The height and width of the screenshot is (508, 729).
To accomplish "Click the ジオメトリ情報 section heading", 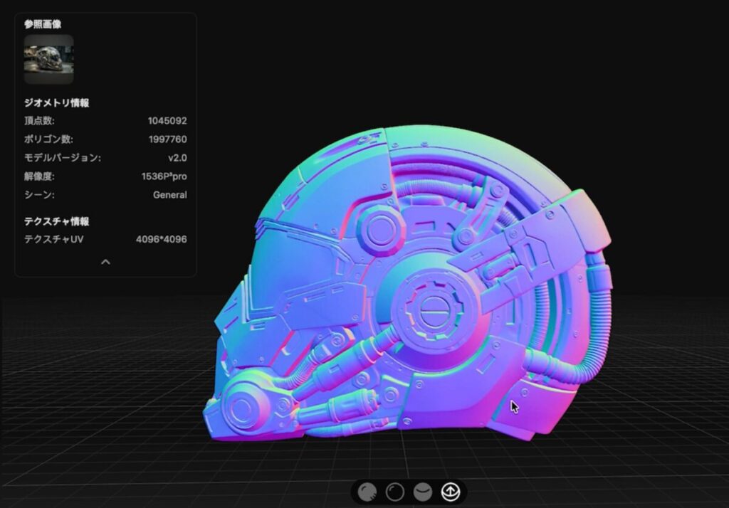I will [x=57, y=103].
